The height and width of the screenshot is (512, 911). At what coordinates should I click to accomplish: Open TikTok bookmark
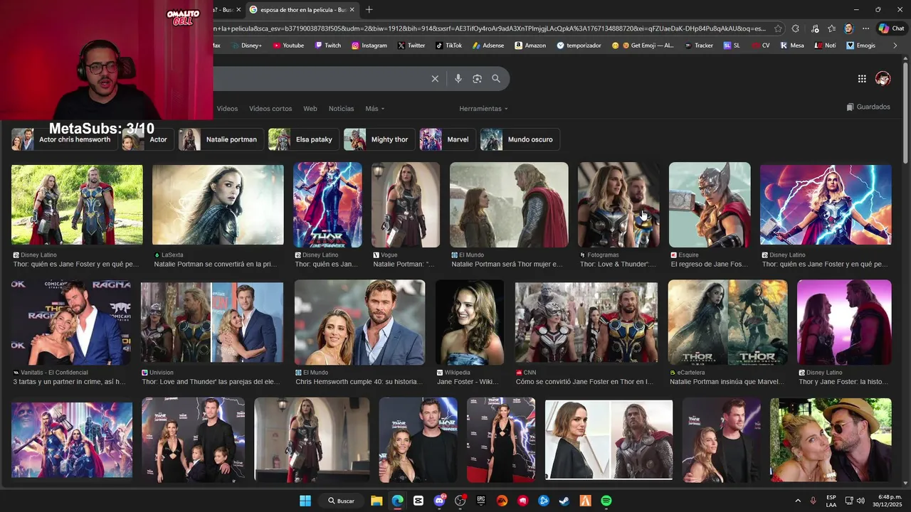448,46
